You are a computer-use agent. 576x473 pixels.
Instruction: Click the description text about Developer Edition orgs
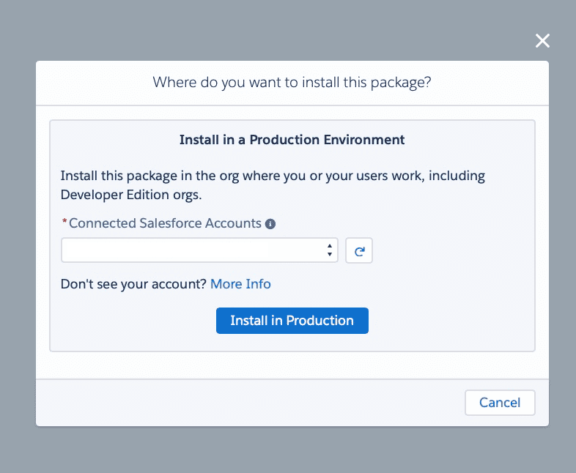[273, 185]
